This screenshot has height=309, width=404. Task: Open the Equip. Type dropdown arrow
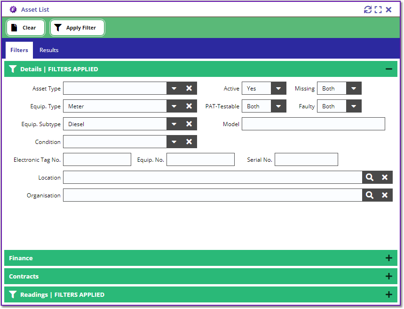point(174,106)
